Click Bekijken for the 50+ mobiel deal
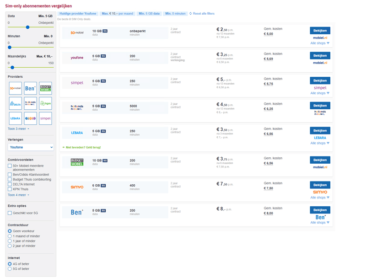 320,31
